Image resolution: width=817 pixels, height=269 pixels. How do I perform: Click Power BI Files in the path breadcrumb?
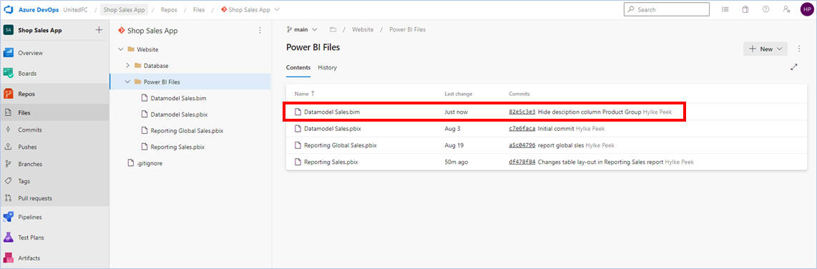point(408,30)
